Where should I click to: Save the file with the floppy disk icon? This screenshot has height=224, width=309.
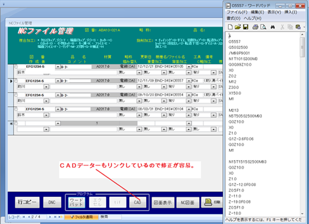click(x=245, y=27)
